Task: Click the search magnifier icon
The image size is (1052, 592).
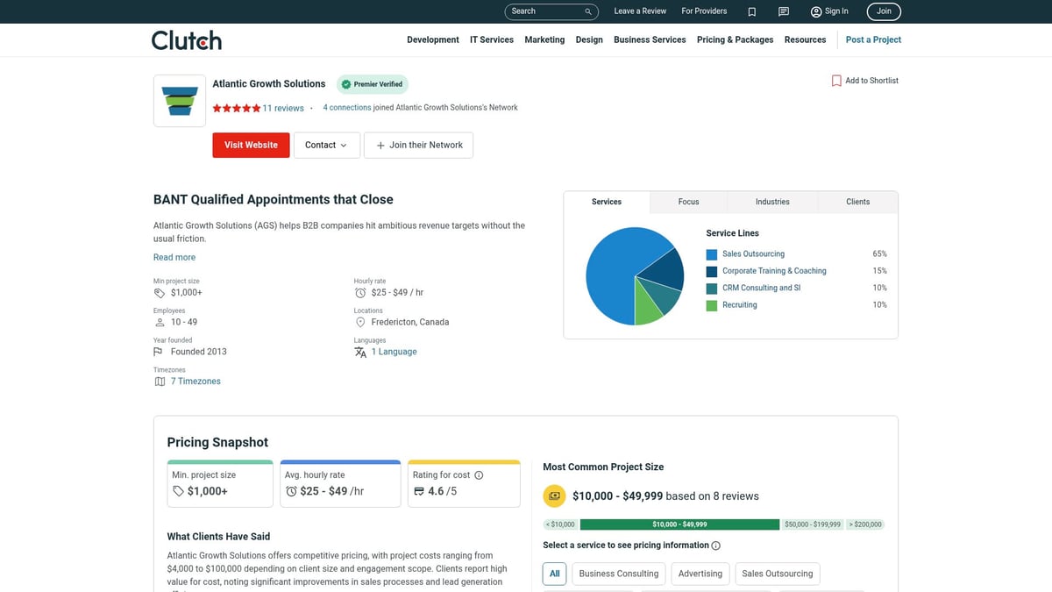Action: point(588,11)
